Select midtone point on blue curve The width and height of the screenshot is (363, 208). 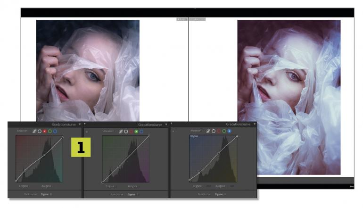(218, 153)
